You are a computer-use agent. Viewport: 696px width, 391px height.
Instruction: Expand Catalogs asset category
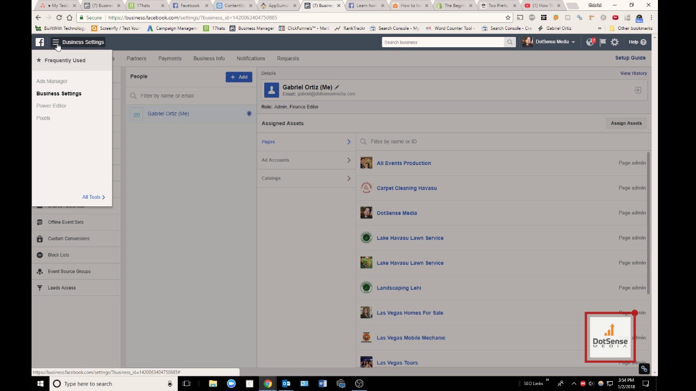pos(306,178)
